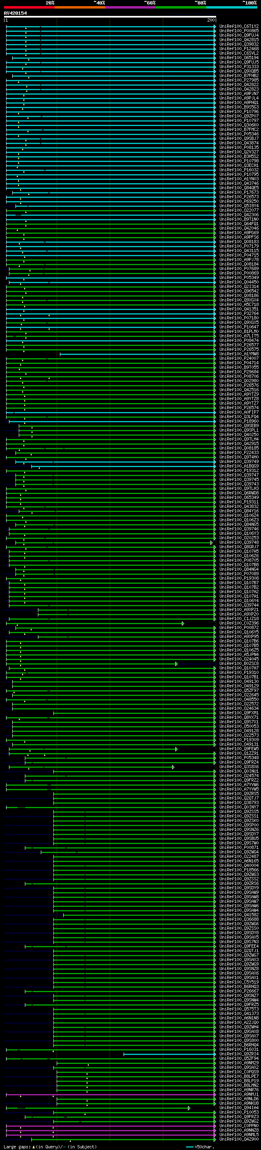Select hit label UniRef100_P00872
Viewport: 261px width, 1150px height.
pos(239,628)
